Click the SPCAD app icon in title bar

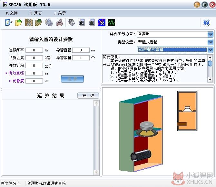(5, 4)
